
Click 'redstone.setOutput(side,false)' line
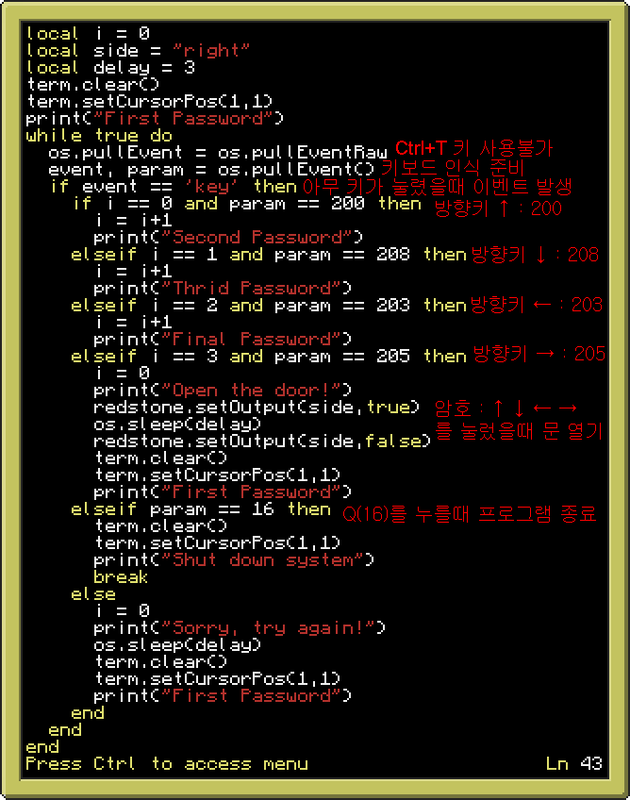pos(262,442)
